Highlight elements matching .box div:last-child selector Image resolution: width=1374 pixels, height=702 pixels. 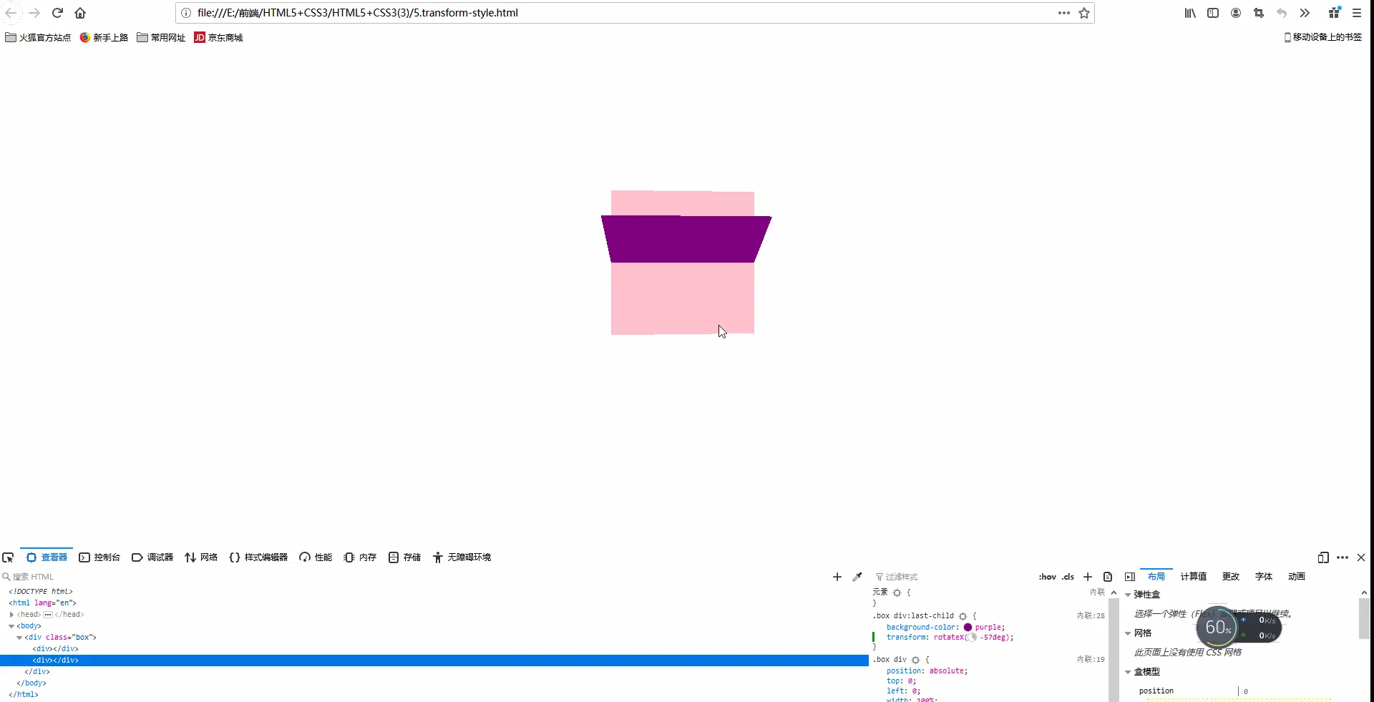click(963, 616)
